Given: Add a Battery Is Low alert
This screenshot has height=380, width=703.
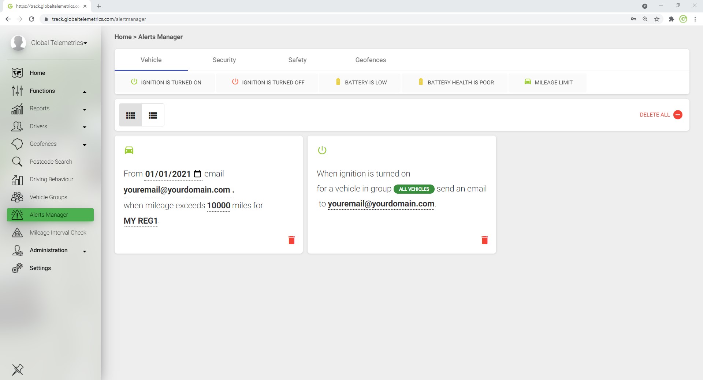Looking at the screenshot, I should [361, 83].
